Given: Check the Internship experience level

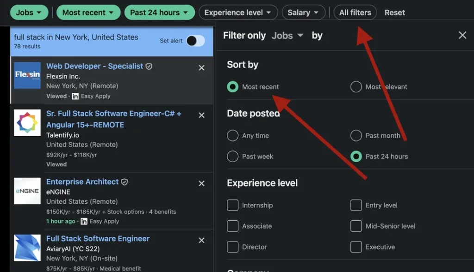Looking at the screenshot, I should click(232, 205).
